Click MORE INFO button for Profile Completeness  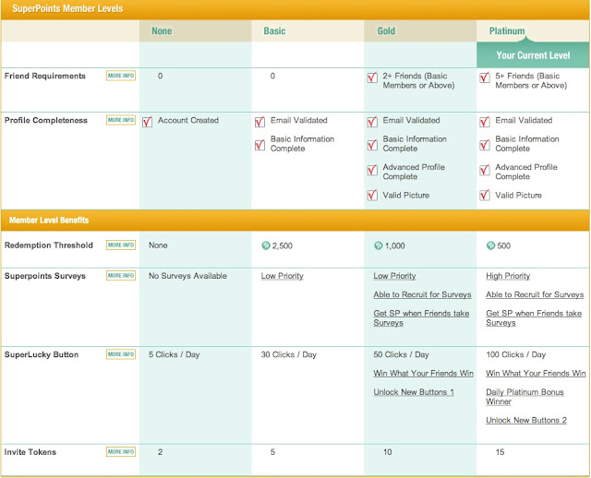(121, 120)
